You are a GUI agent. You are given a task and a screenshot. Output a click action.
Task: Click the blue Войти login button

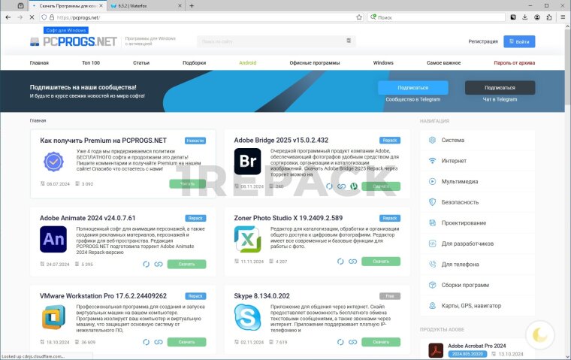coord(519,42)
